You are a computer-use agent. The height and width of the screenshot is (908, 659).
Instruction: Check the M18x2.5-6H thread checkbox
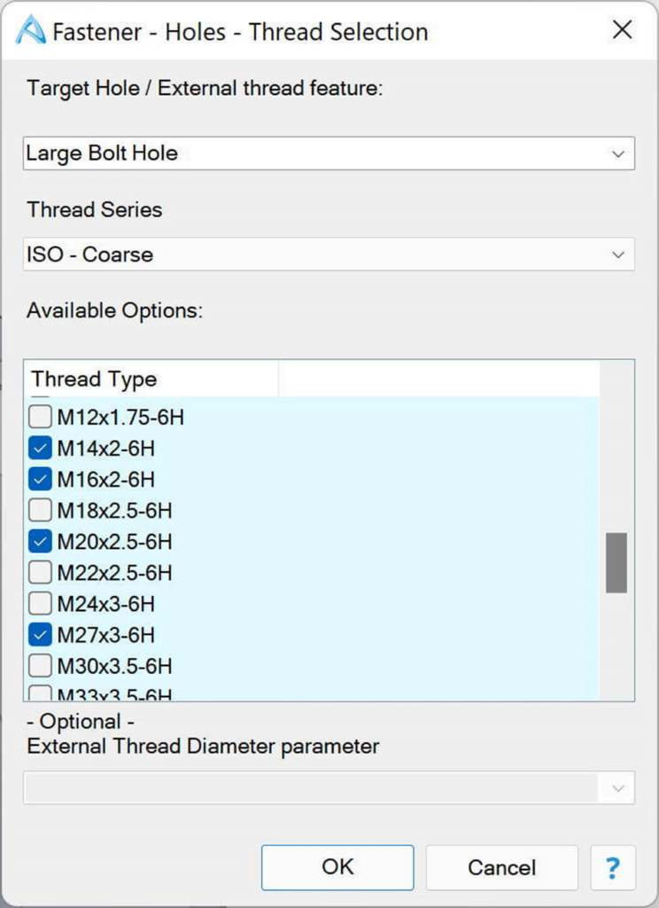click(41, 511)
